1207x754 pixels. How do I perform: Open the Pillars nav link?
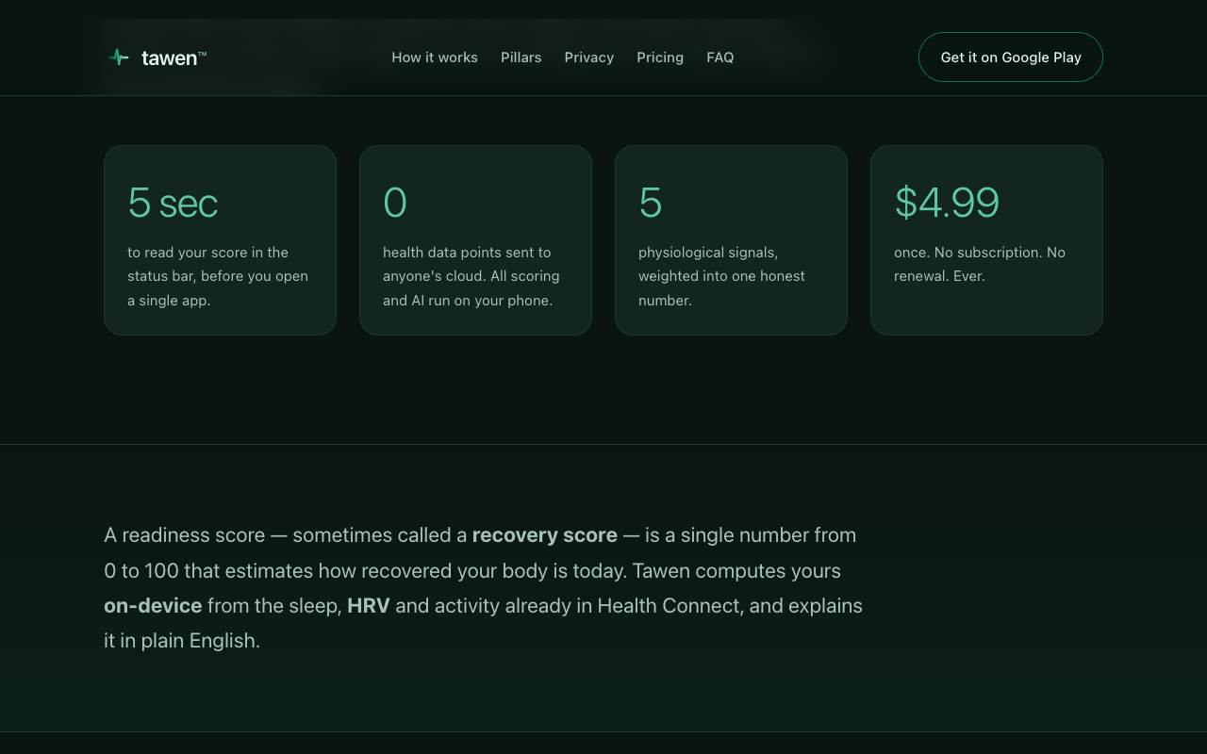[x=521, y=57]
